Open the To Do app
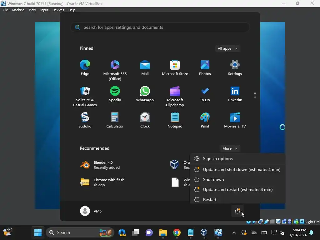Viewport: 320px width, 240px height. (x=205, y=94)
